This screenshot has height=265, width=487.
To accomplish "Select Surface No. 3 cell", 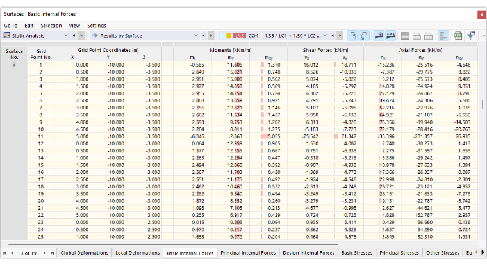I will [14, 65].
